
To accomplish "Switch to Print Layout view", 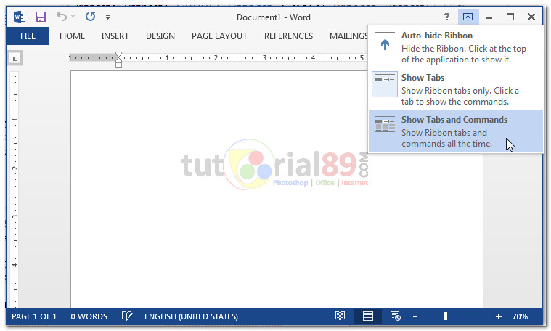I will tap(368, 316).
